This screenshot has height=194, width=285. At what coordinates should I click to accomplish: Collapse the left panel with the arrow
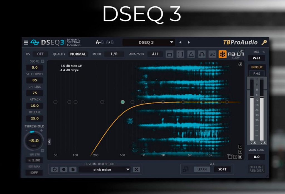point(49,142)
